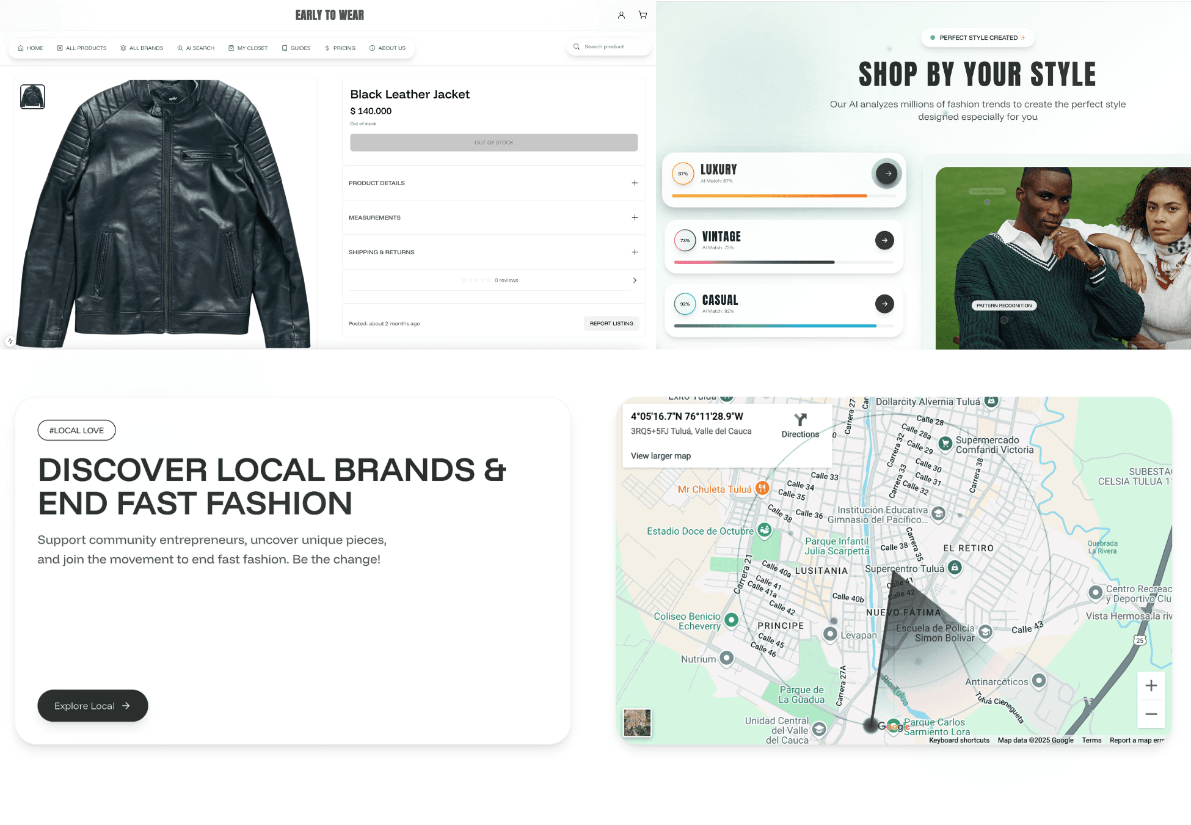Viewport: 1191px width, 825px height.
Task: Click the $ 140.000 price
Action: pyautogui.click(x=371, y=111)
